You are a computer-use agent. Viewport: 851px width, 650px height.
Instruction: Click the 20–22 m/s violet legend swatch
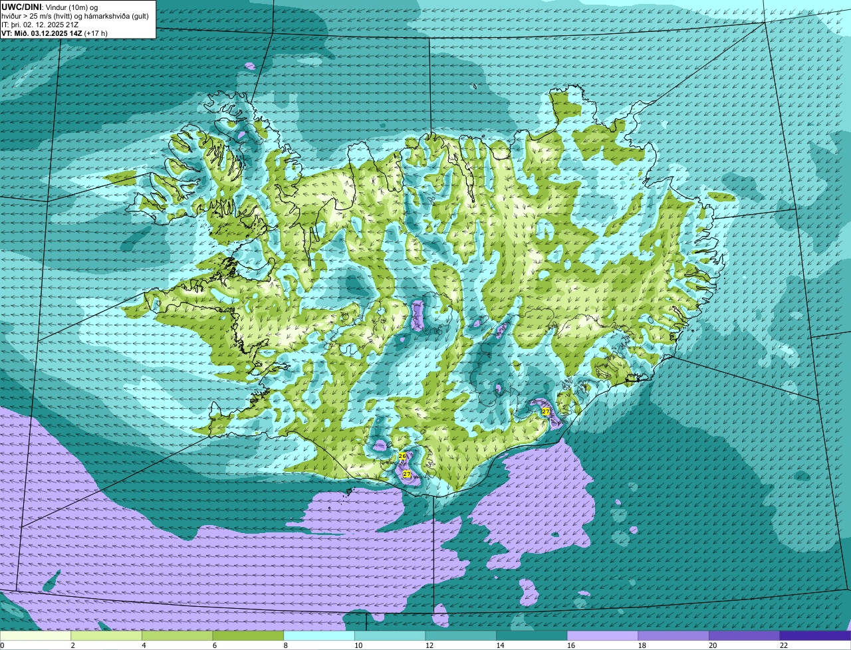click(745, 635)
